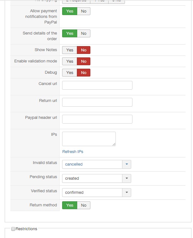
Task: Open the Invalid status dropdown arrow
Action: pos(126,164)
